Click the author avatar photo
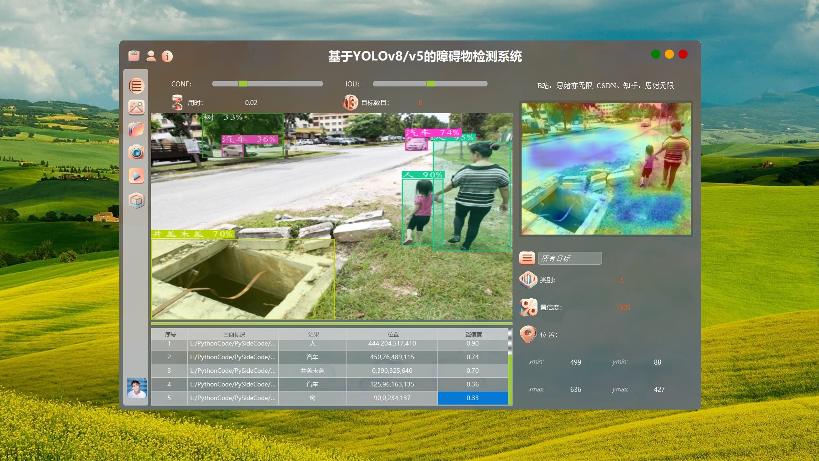Image resolution: width=819 pixels, height=461 pixels. tap(137, 388)
